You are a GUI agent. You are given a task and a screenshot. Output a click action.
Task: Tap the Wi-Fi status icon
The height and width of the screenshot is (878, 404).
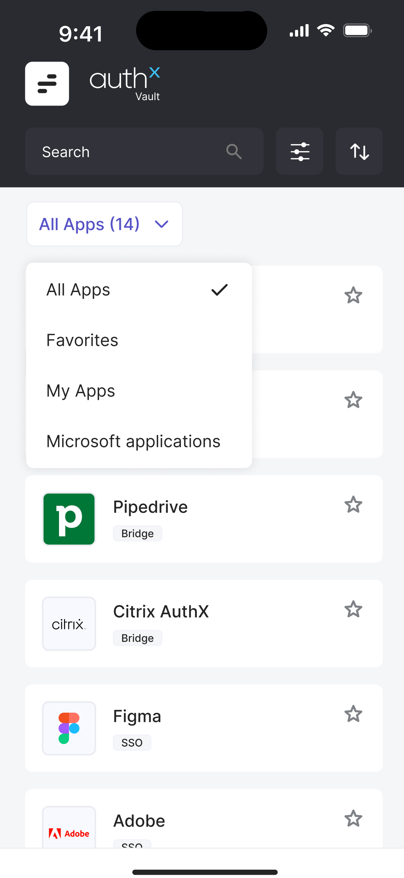click(326, 31)
